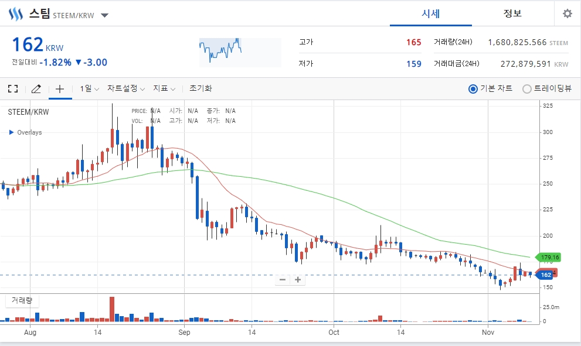Select the pencil drawing tool
Image resolution: width=581 pixels, height=346 pixels.
pos(36,88)
